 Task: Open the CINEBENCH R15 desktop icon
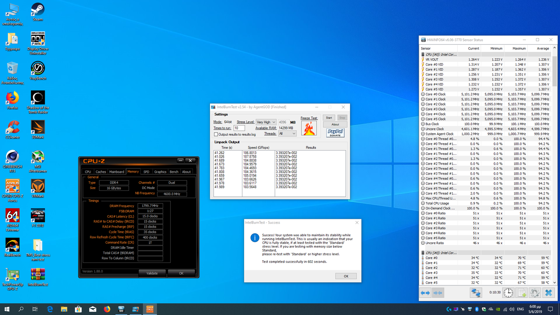12,161
